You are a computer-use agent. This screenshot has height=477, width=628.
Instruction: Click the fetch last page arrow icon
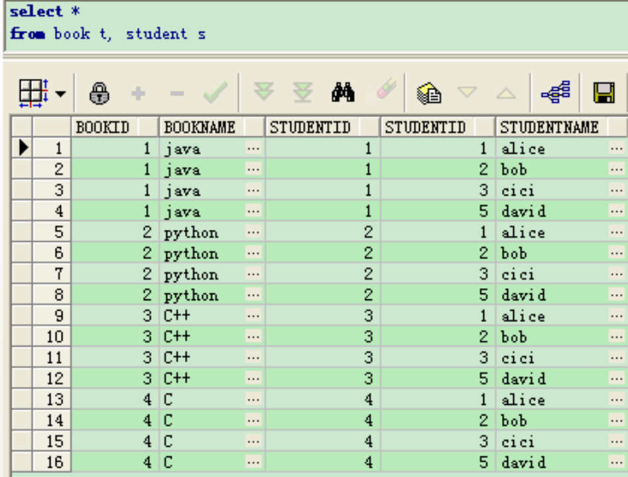pos(303,92)
